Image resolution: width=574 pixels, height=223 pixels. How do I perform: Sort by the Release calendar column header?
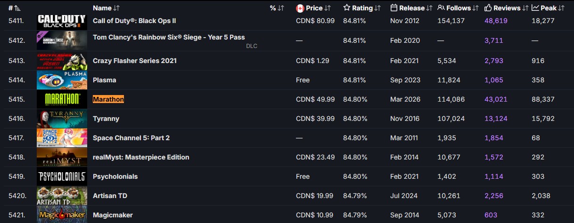pyautogui.click(x=411, y=8)
